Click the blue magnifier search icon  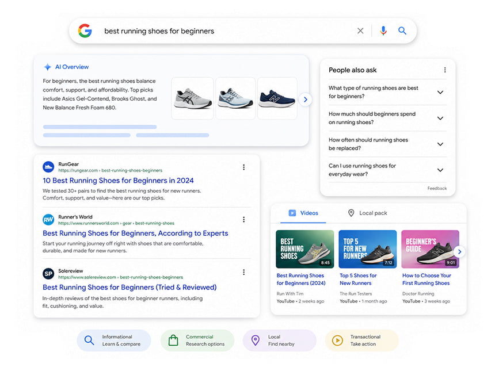click(x=402, y=30)
